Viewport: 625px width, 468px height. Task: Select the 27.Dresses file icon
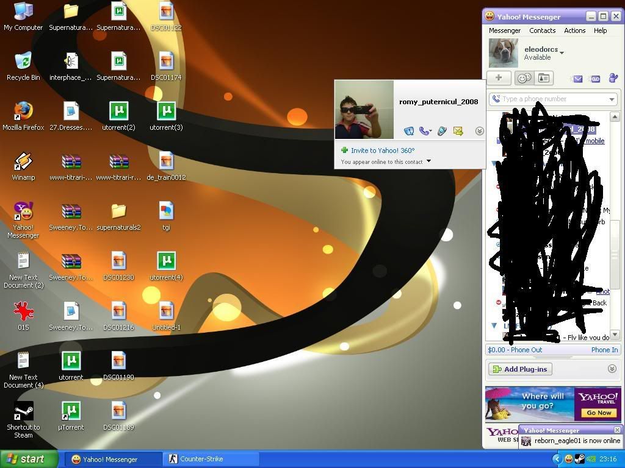click(x=71, y=116)
